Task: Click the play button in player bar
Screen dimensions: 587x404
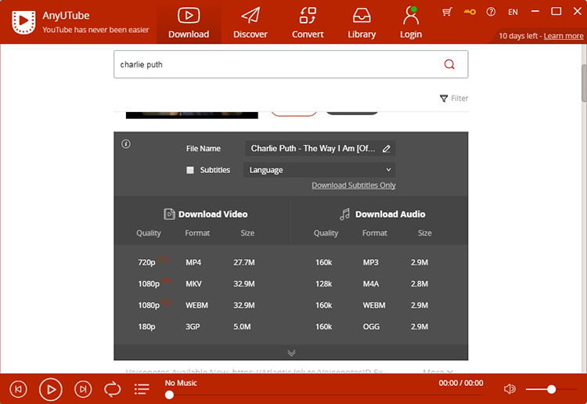Action: (x=51, y=389)
